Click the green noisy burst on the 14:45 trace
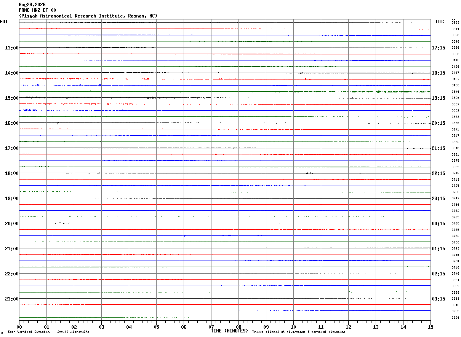This screenshot has height=337, width=461. point(378,92)
